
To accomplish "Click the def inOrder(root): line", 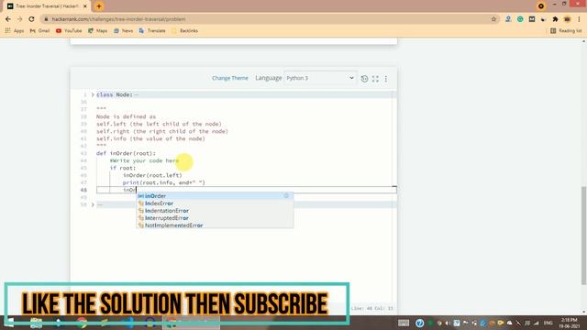I will coord(126,153).
